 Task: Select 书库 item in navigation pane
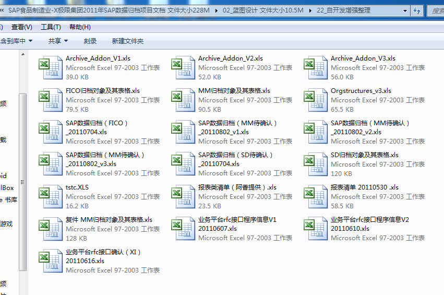coord(9,200)
